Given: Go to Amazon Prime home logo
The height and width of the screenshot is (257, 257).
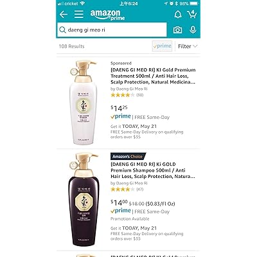Looking at the screenshot, I should (x=108, y=15).
